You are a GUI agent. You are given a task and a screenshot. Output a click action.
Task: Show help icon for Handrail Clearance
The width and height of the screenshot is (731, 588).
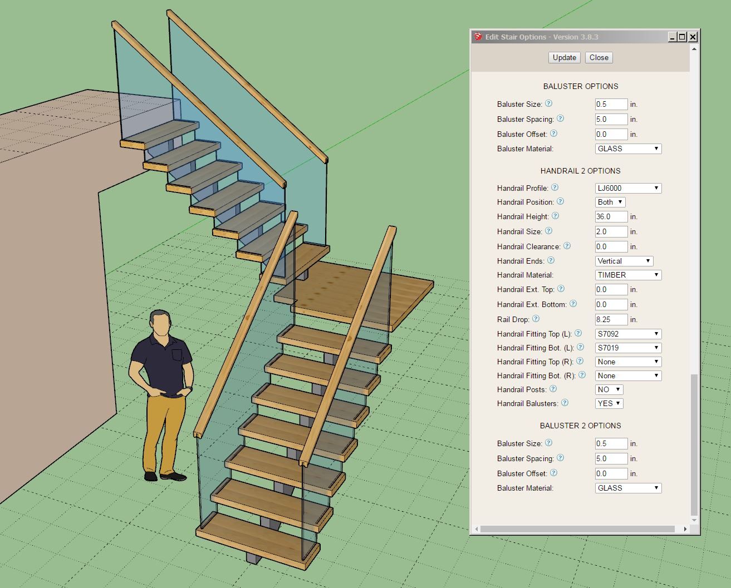(567, 246)
